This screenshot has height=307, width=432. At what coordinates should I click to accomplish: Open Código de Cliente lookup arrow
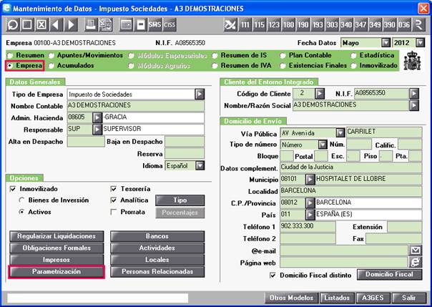320,94
